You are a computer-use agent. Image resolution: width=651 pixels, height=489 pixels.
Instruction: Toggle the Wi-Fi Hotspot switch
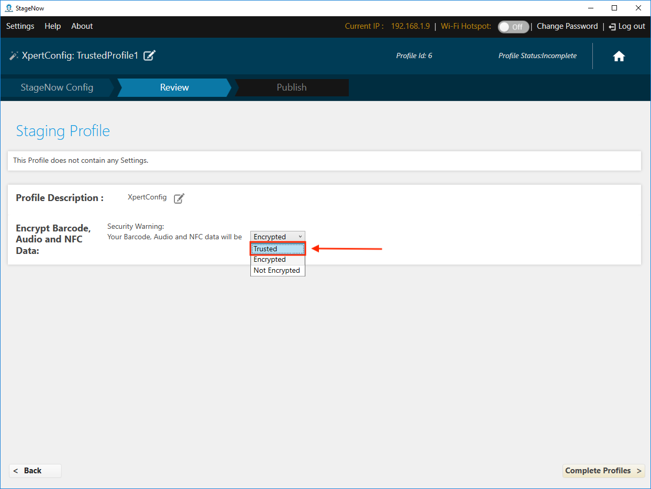513,27
